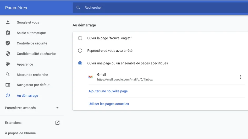Click the shield checkmark icon for Contrôle de sécurité

click(x=8, y=43)
